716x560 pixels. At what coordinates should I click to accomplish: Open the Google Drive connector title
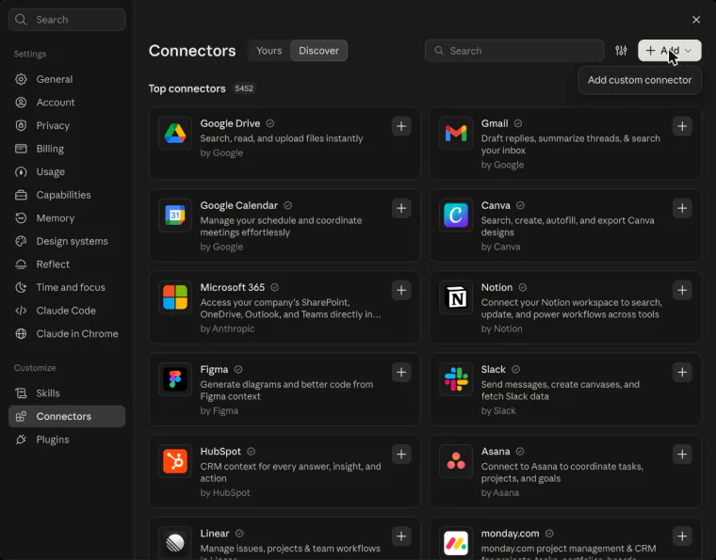[230, 123]
